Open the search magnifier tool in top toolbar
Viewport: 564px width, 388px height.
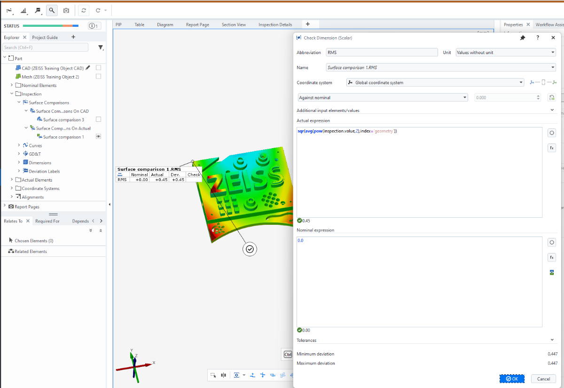(x=52, y=10)
